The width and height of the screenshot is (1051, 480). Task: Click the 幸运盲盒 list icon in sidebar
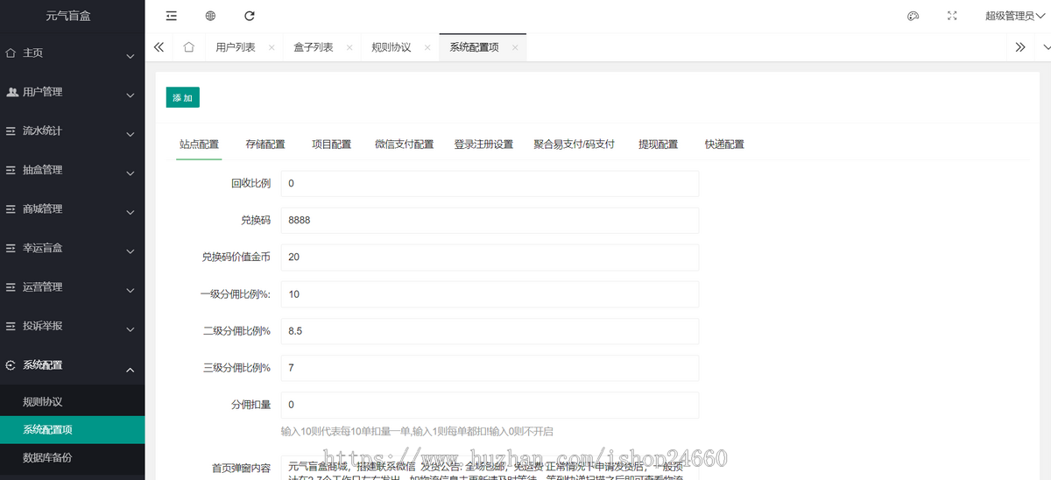[x=11, y=248]
